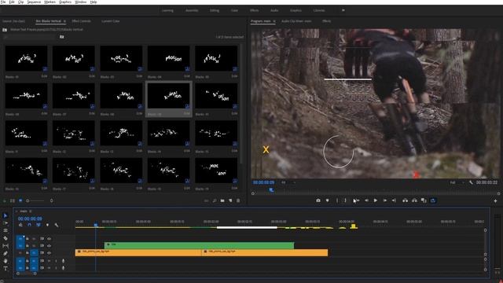Open the timeline wrench display settings
503x283 pixels.
(x=57, y=226)
